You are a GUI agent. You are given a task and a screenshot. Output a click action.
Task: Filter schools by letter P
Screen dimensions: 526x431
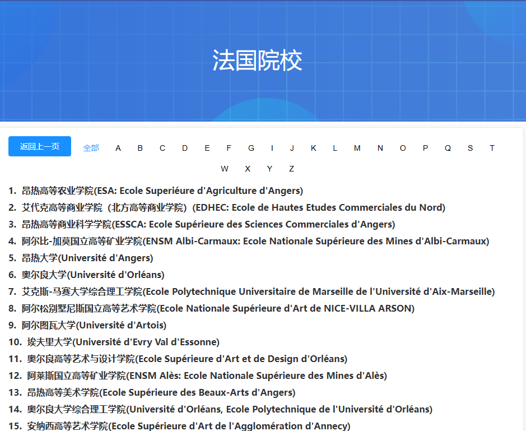(x=425, y=148)
